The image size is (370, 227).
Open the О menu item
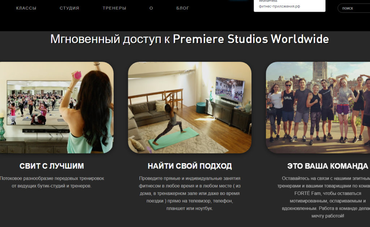tap(151, 8)
